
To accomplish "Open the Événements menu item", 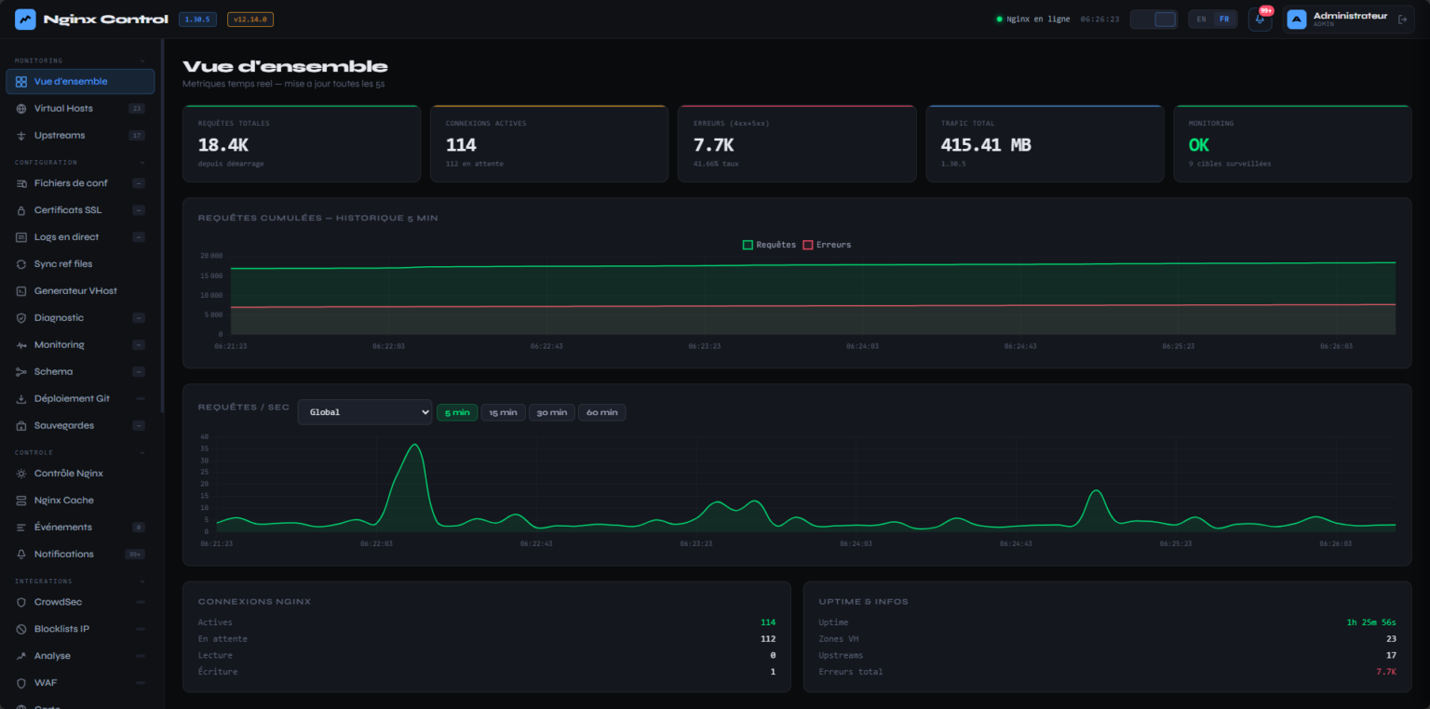I will click(x=80, y=528).
